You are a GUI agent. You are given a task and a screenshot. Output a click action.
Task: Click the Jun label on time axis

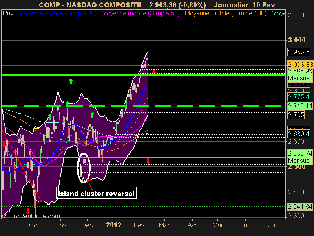click(x=246, y=225)
